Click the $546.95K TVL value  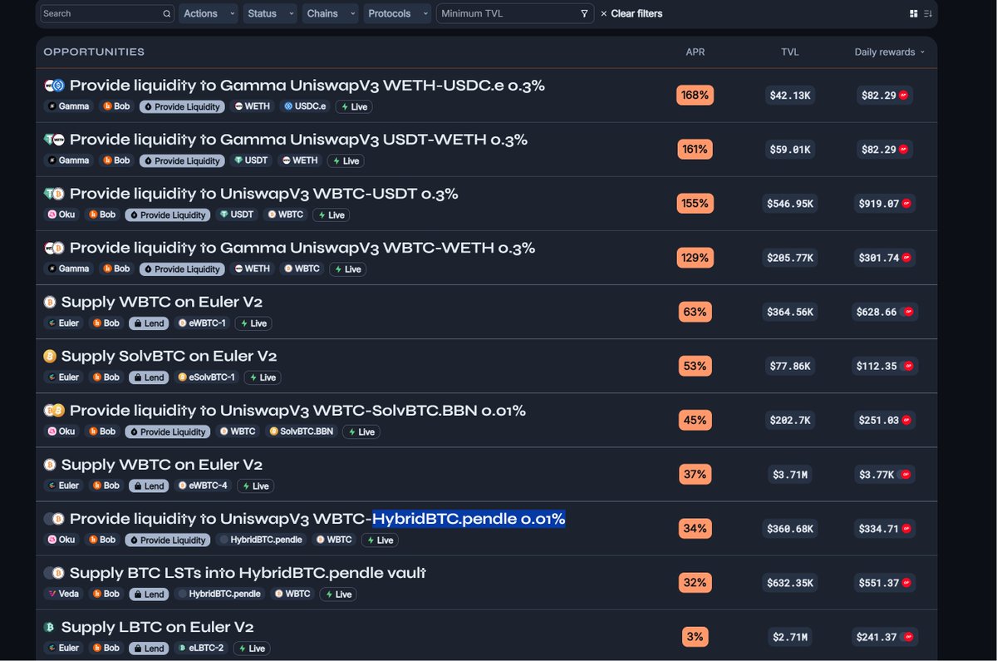(789, 204)
